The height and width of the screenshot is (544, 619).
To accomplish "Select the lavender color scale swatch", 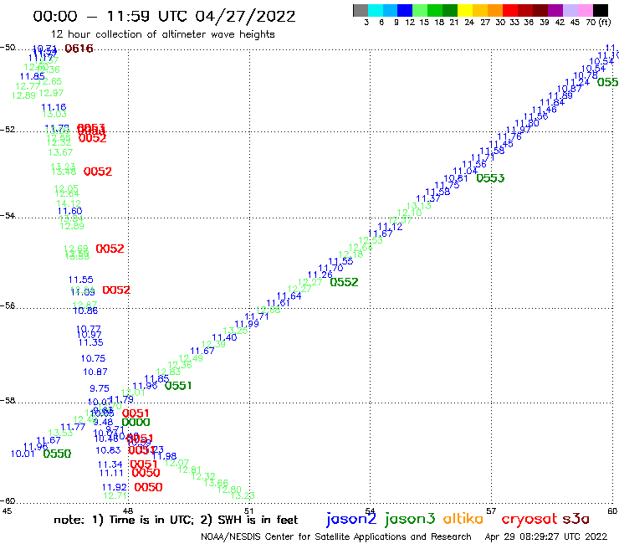I will [570, 10].
